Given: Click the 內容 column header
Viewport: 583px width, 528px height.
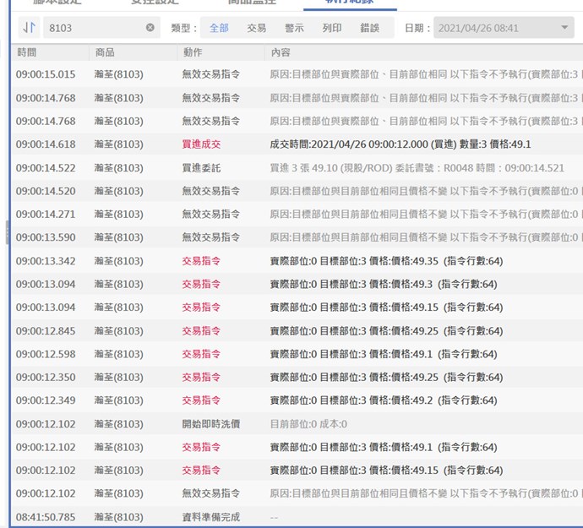Looking at the screenshot, I should (281, 52).
